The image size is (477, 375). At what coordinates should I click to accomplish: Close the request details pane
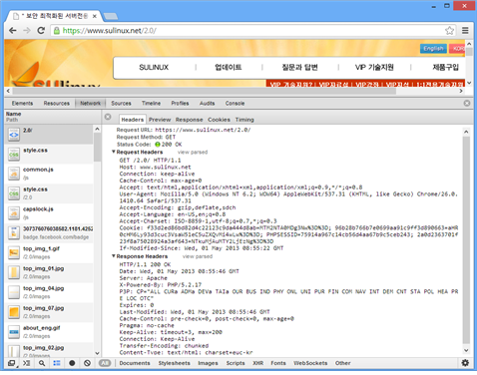[108, 117]
